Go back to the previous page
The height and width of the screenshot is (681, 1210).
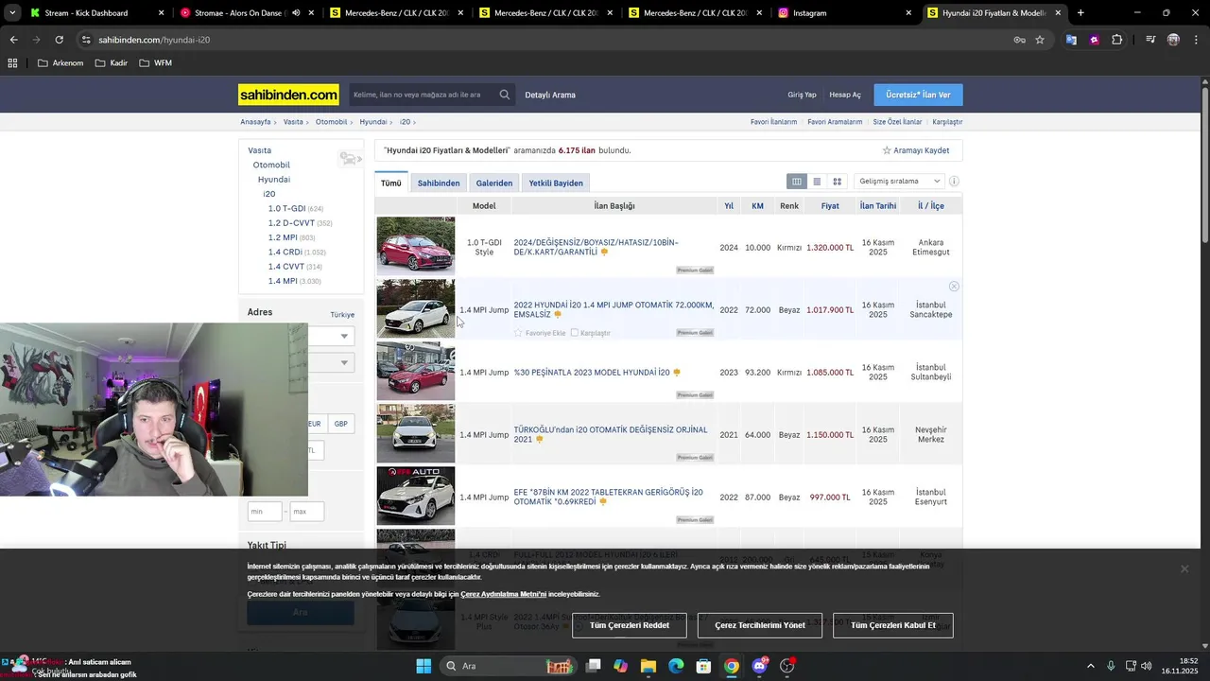pos(13,40)
